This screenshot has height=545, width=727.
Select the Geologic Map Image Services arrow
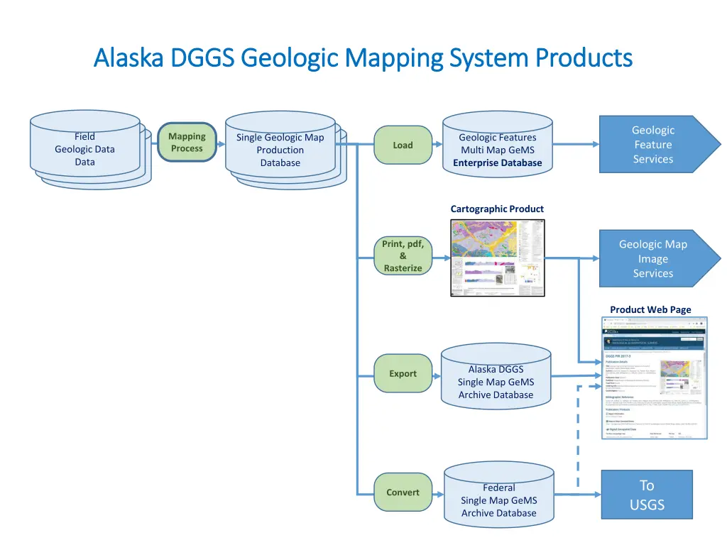(653, 259)
